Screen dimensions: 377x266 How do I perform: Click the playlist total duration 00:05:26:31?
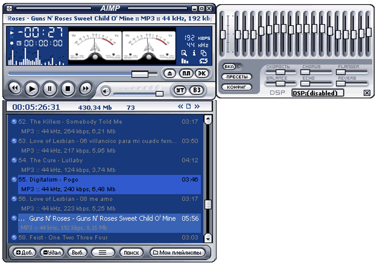pyautogui.click(x=36, y=107)
